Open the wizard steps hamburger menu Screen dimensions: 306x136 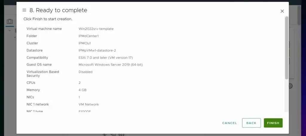(24, 10)
